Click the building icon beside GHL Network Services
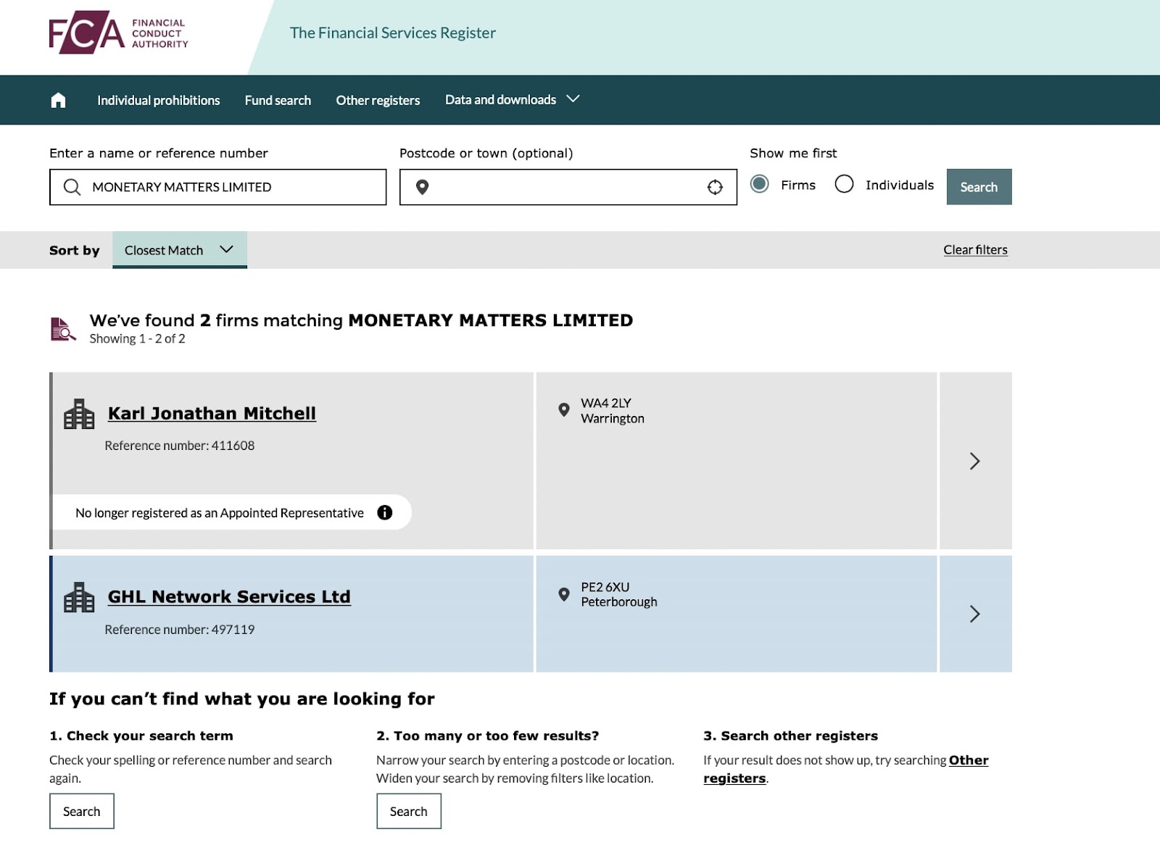This screenshot has height=850, width=1160. (79, 597)
